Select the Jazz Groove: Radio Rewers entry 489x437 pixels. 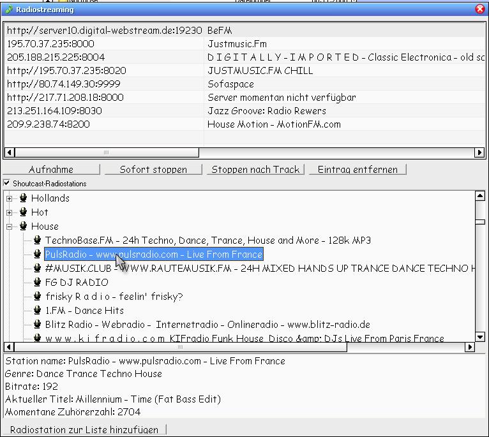266,111
